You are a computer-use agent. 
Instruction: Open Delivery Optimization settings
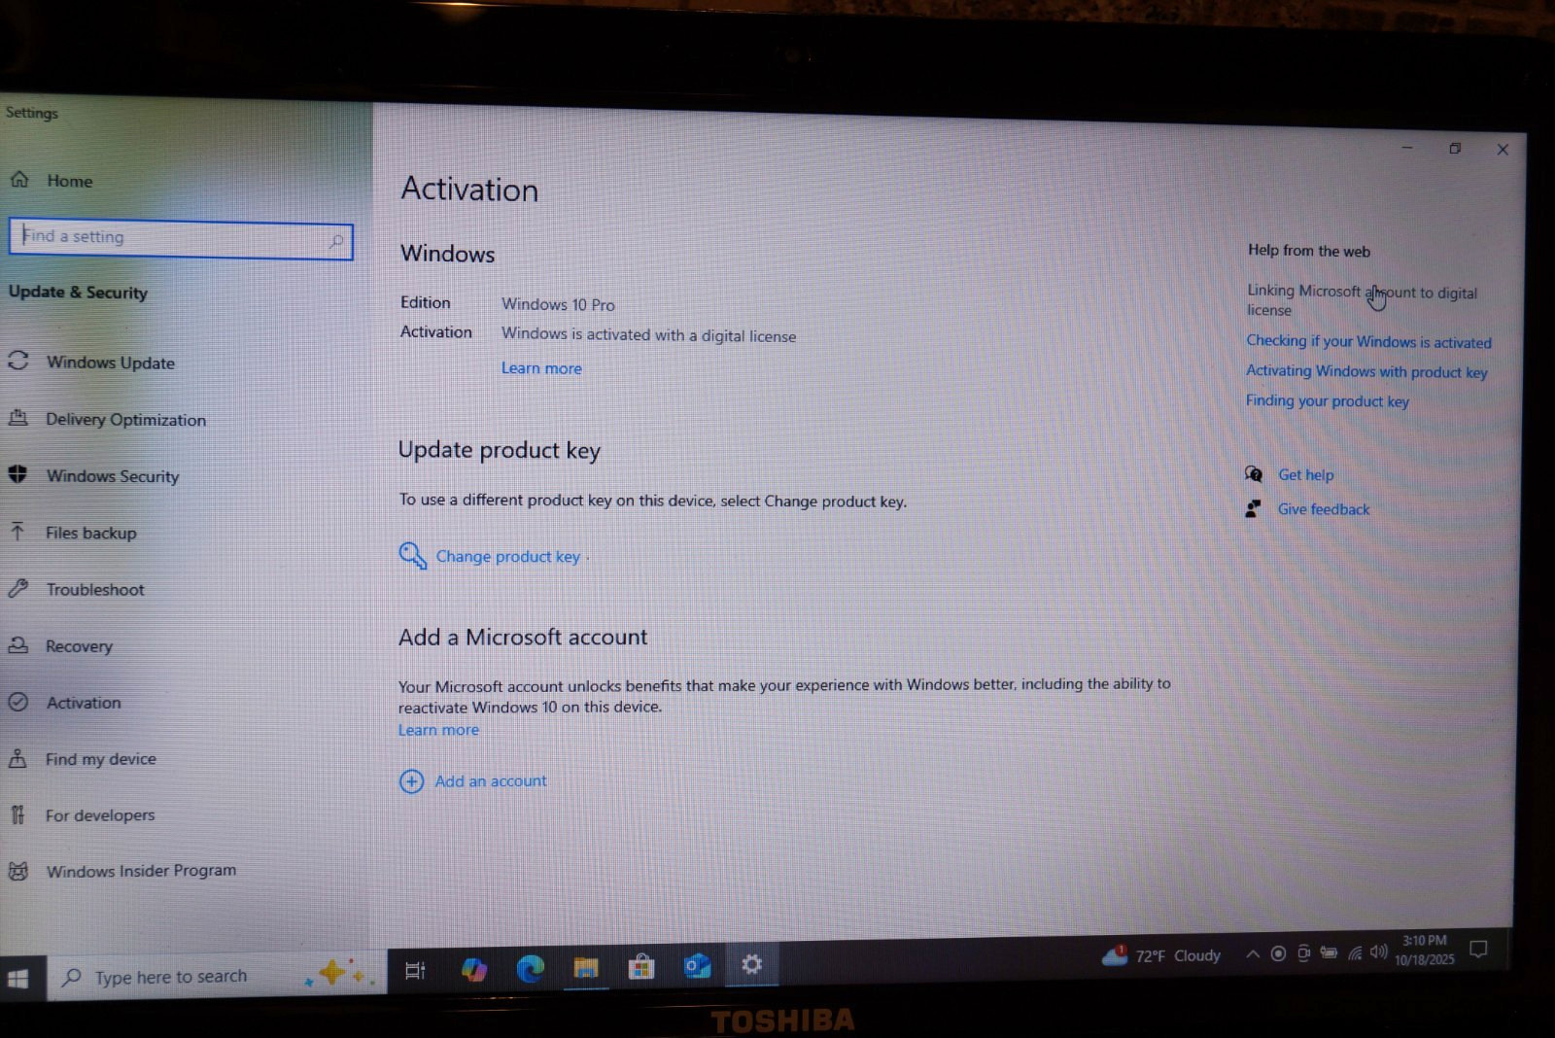point(107,419)
